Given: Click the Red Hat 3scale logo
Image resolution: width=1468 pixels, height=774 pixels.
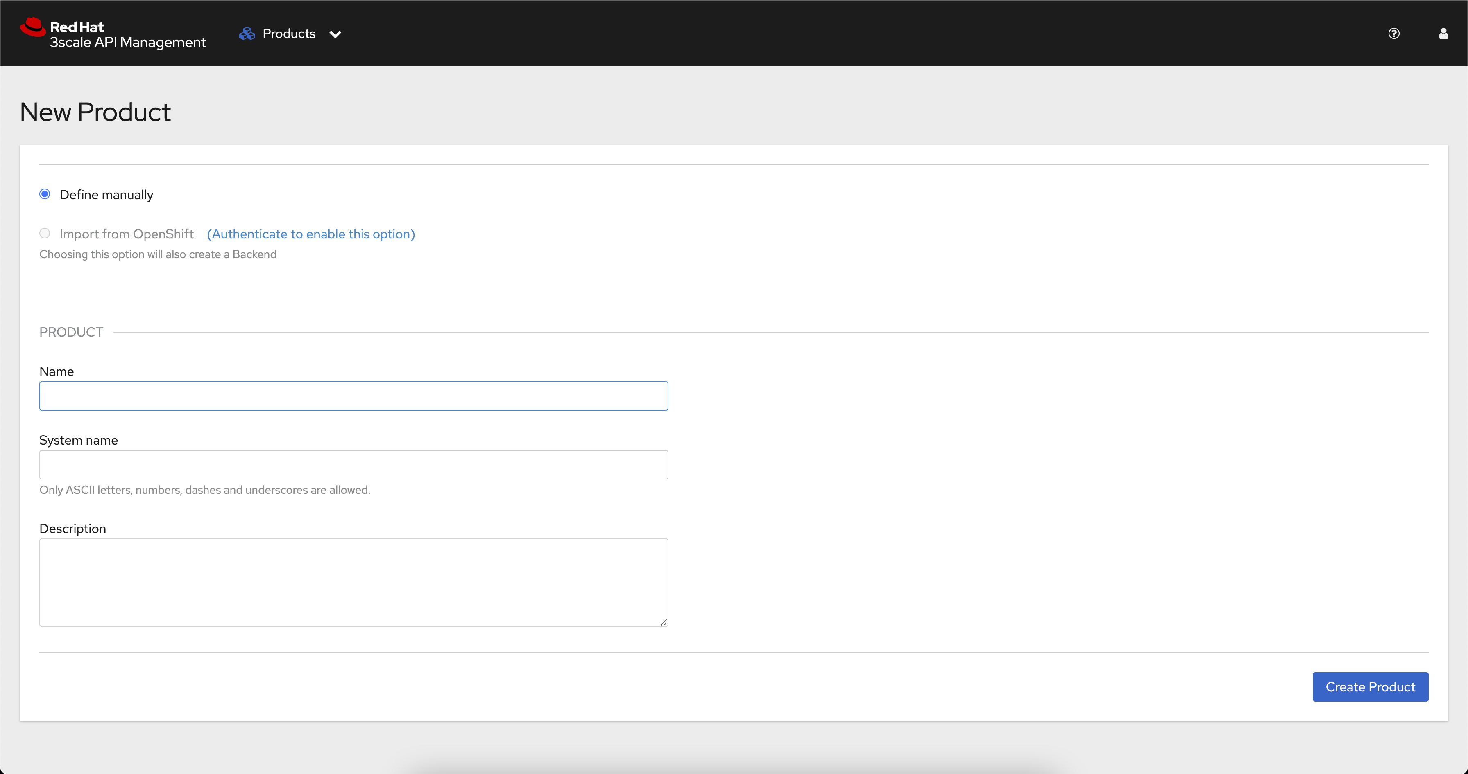Looking at the screenshot, I should click(x=113, y=33).
